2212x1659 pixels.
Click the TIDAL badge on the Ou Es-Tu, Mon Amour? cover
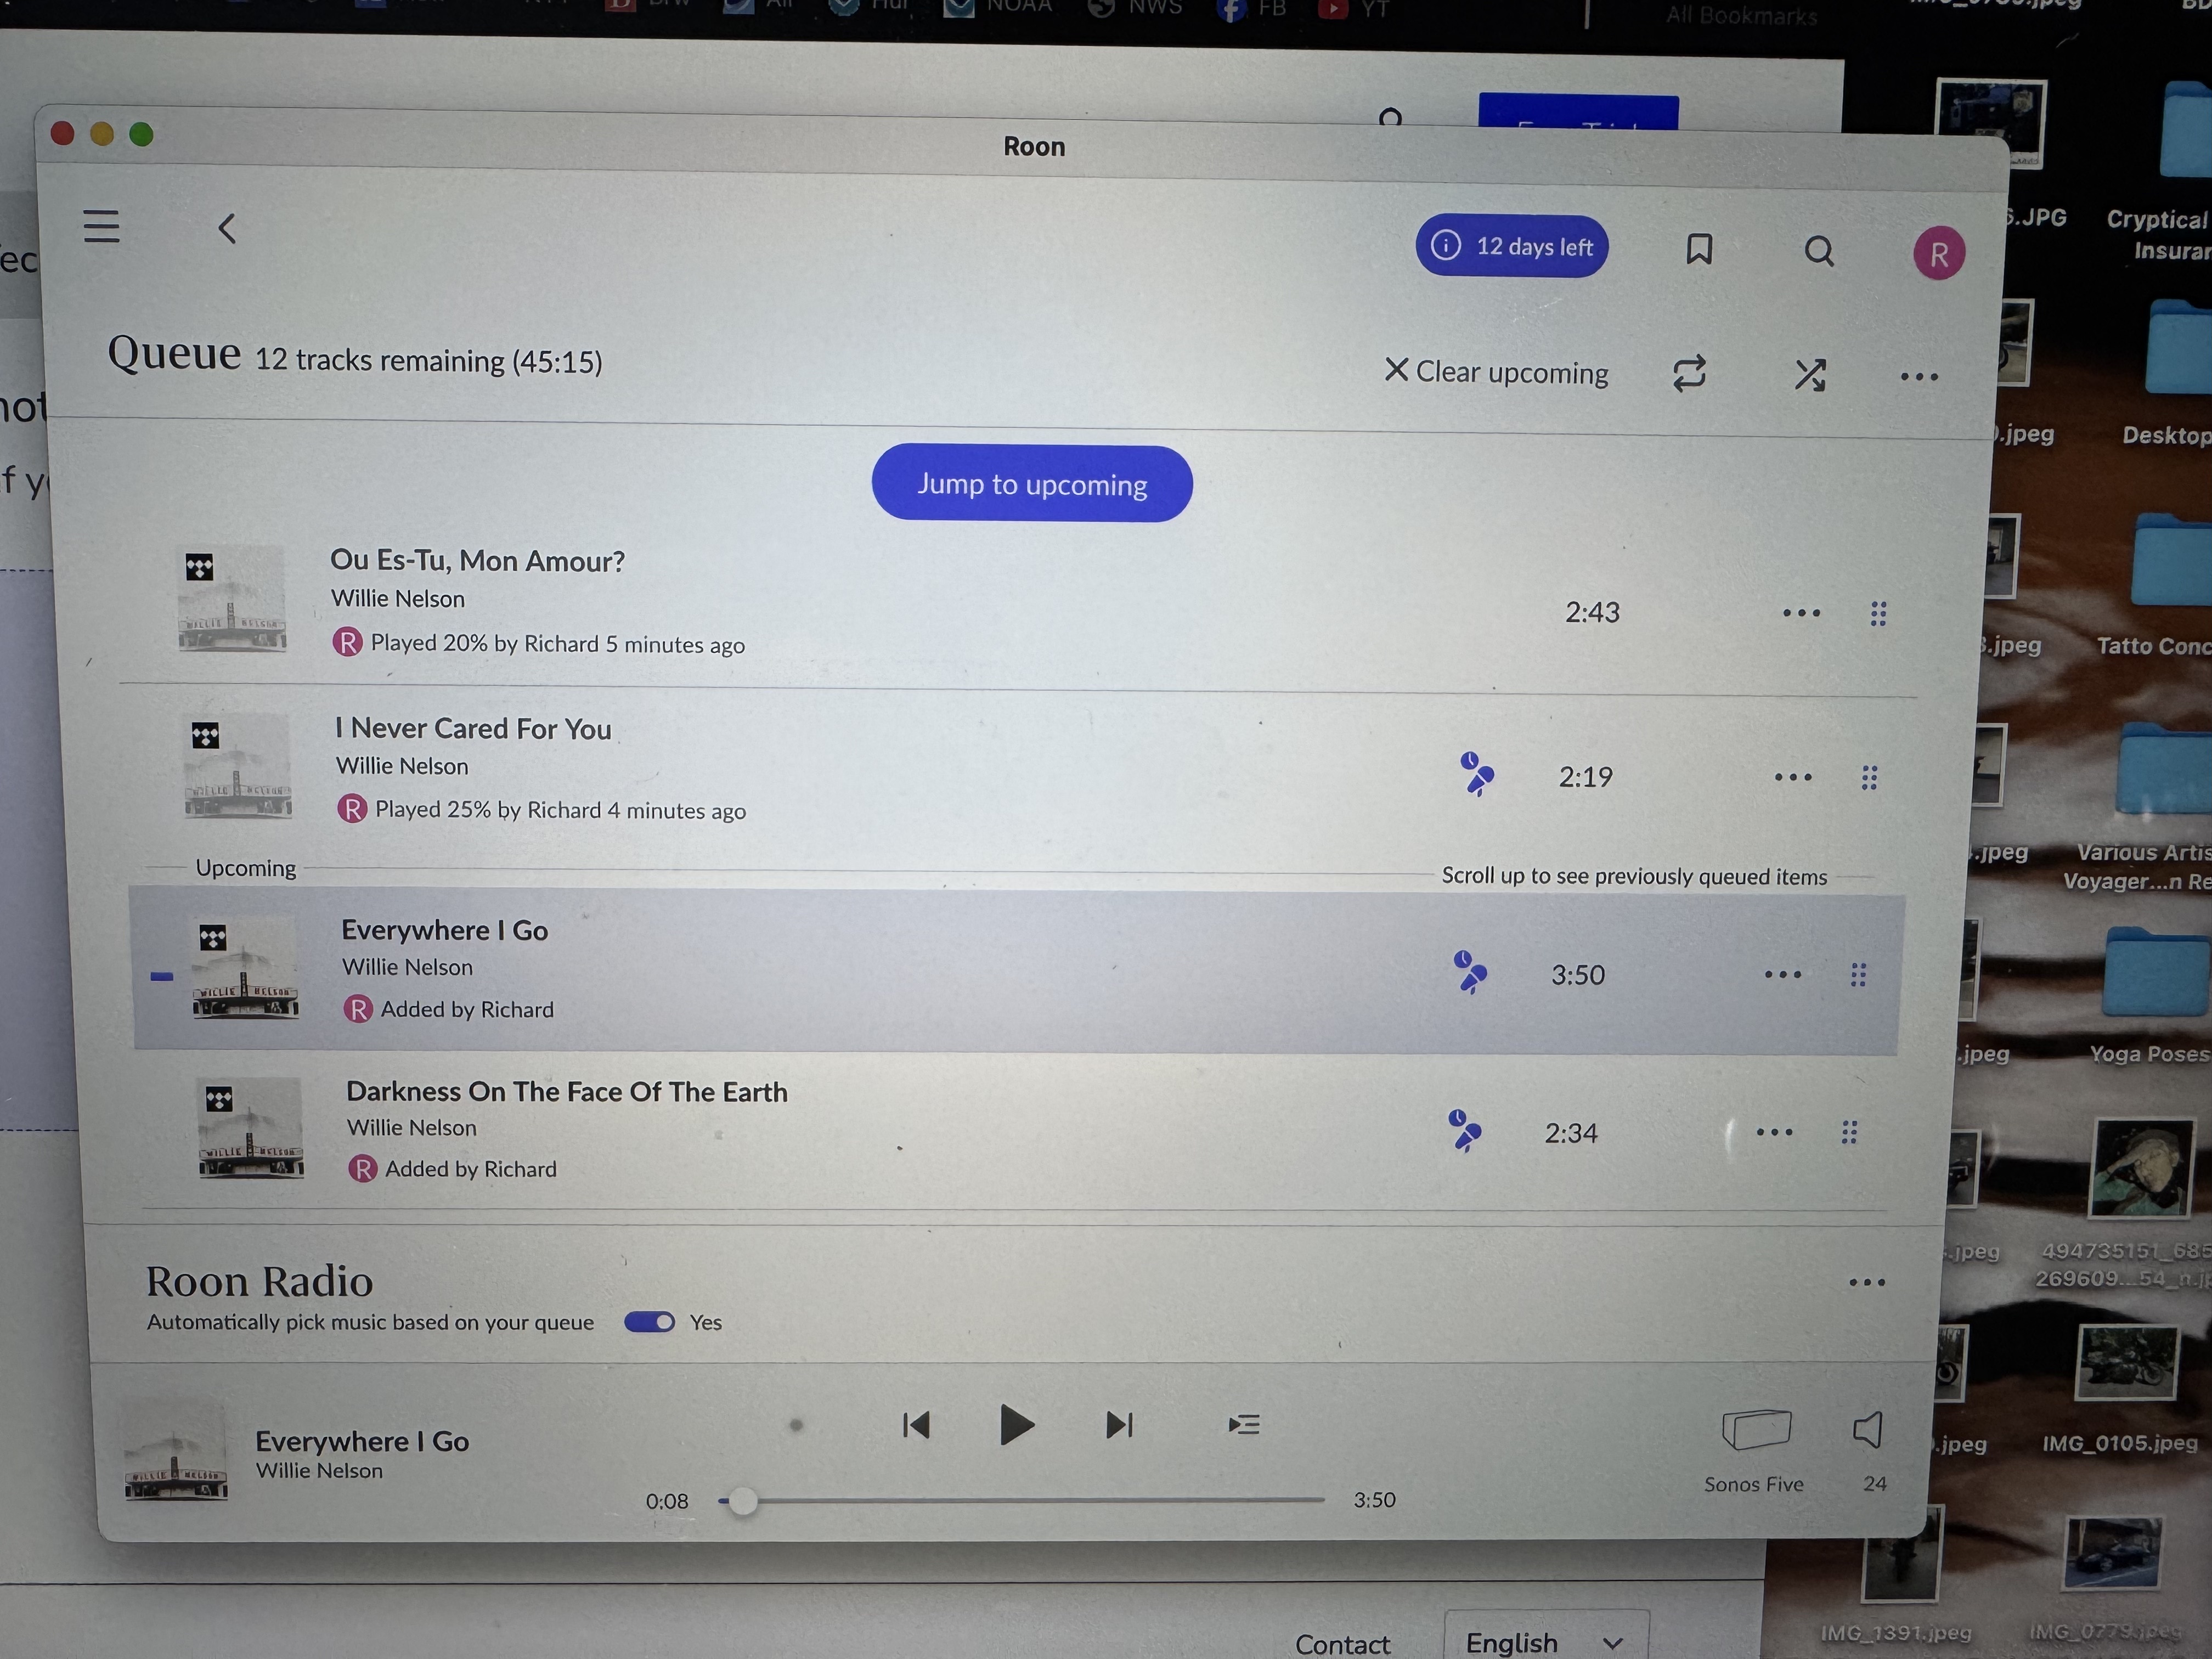point(199,568)
